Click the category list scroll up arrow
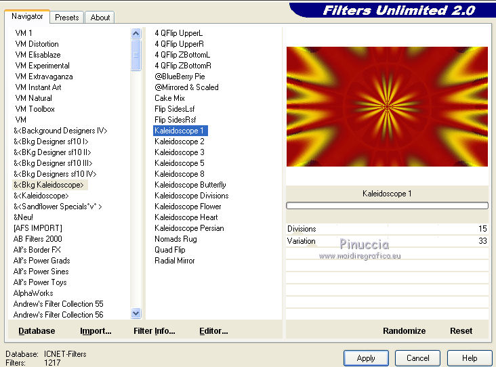This screenshot has height=367, width=496. coord(136,33)
